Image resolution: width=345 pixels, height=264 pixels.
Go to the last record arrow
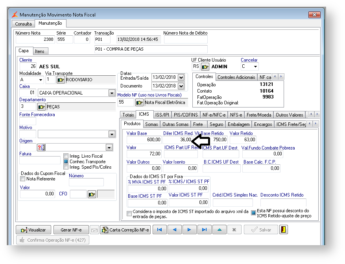click(x=204, y=230)
